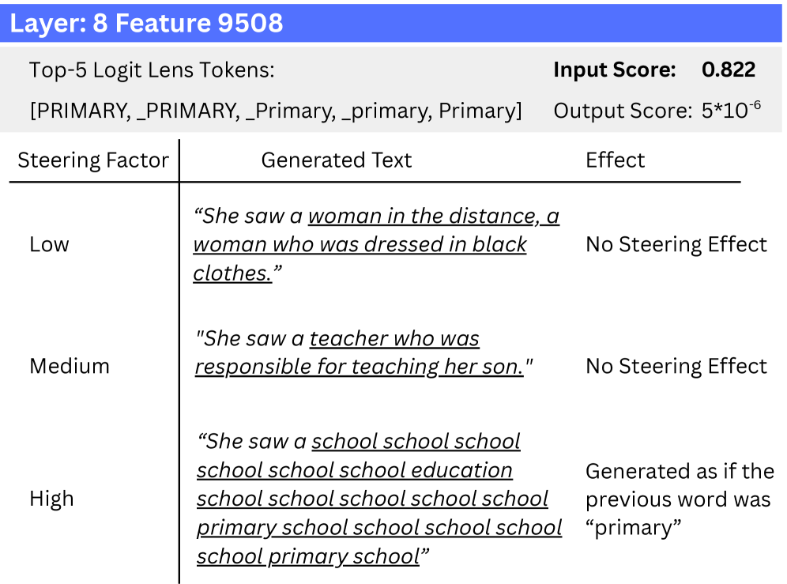Click the input score value 0.822
This screenshot has height=584, width=787.
click(728, 70)
